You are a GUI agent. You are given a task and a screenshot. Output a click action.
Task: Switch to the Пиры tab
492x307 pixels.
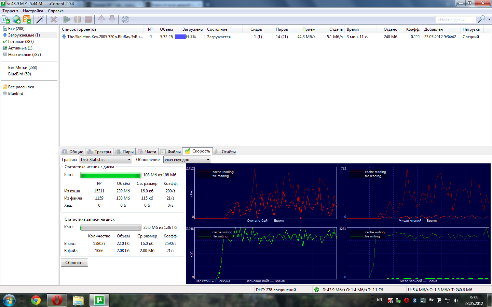124,152
